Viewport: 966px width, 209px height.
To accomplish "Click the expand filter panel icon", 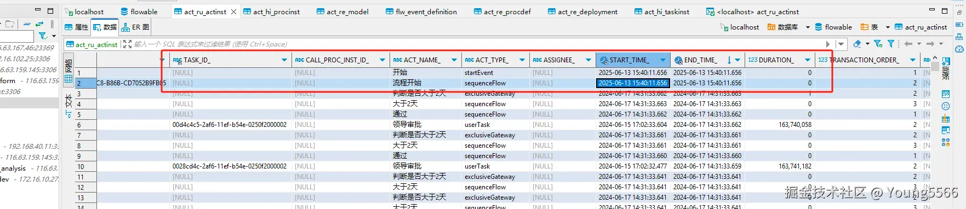I will pyautogui.click(x=127, y=44).
